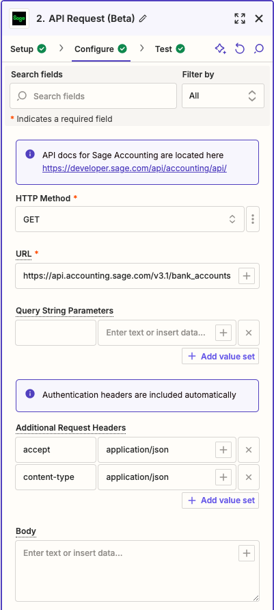Click the URL field label
The height and width of the screenshot is (610, 274).
point(23,254)
